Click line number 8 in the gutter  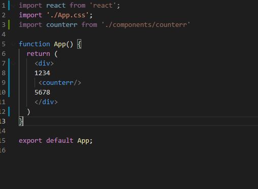point(4,73)
